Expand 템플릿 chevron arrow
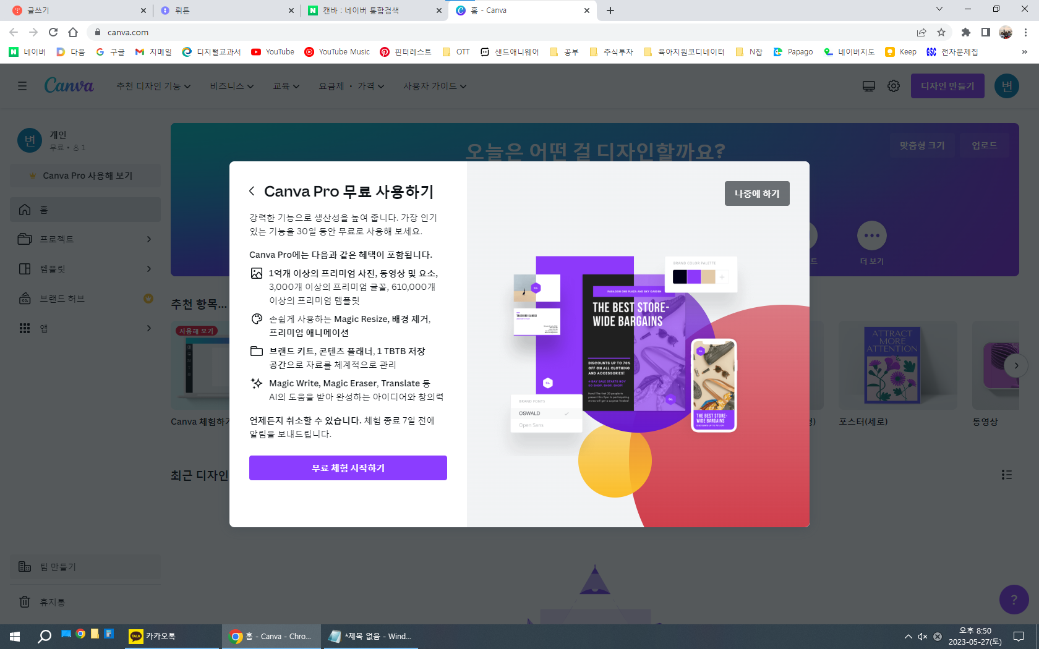The width and height of the screenshot is (1039, 649). click(x=149, y=269)
